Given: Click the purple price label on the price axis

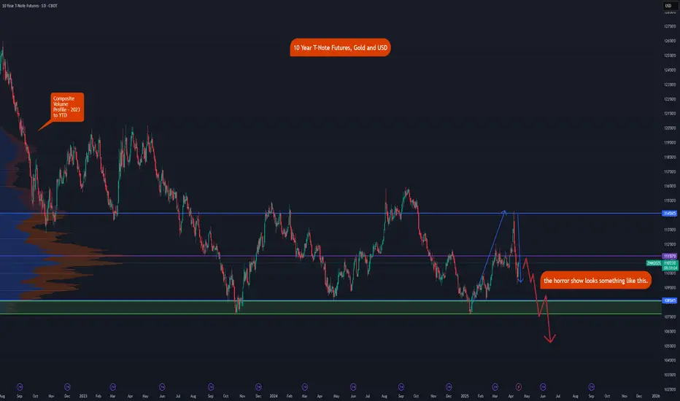Looking at the screenshot, I should (x=670, y=256).
